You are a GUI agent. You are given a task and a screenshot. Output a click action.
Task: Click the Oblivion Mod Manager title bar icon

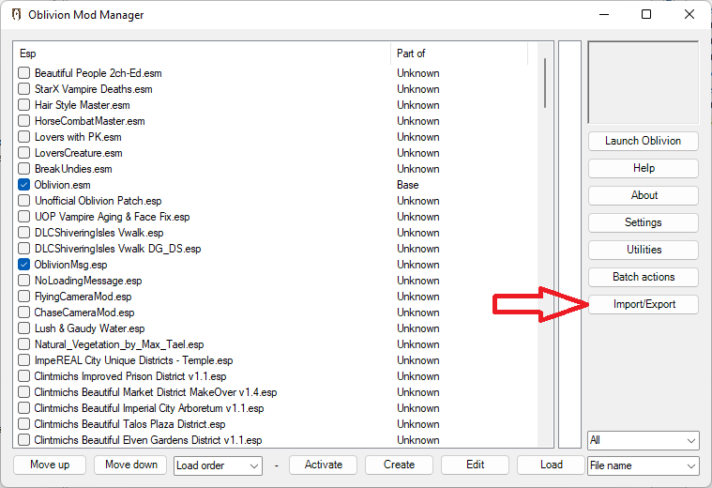[16, 15]
